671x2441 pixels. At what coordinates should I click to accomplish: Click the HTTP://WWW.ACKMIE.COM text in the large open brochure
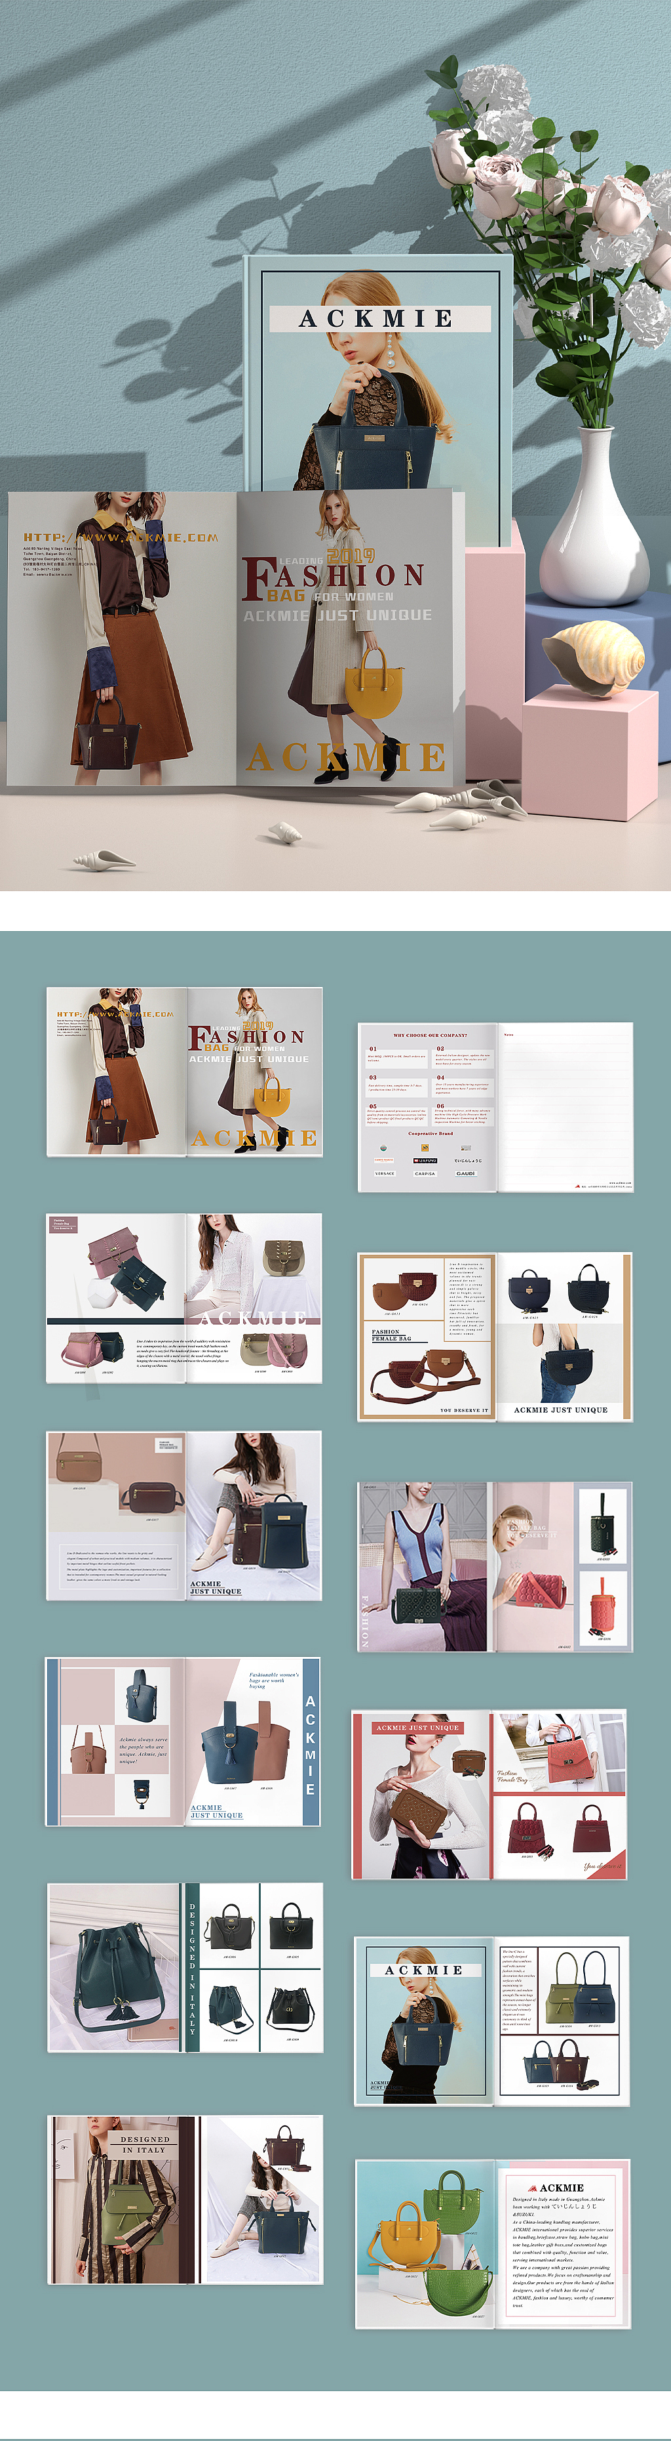coord(120,537)
